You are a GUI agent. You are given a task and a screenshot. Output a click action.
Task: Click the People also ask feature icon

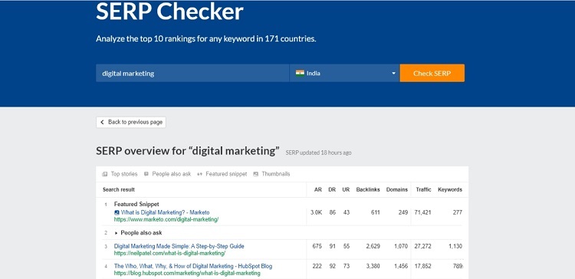[x=146, y=174]
